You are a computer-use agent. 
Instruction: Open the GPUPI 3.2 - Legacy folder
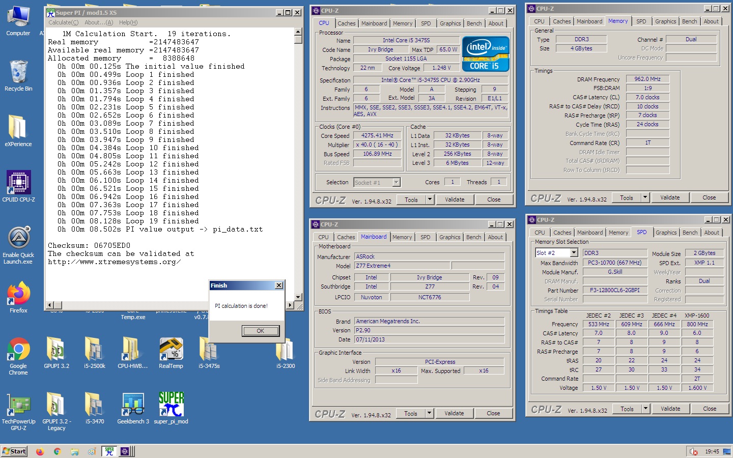tap(57, 411)
